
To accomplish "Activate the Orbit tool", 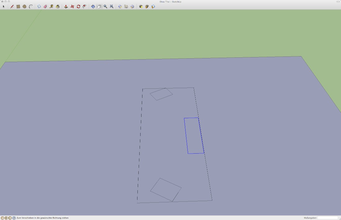I will [93, 7].
